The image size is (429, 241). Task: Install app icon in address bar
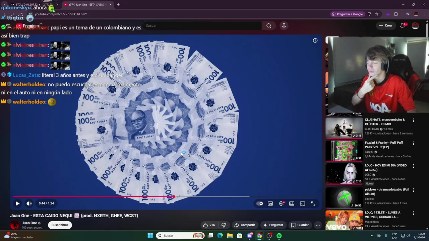(x=369, y=14)
